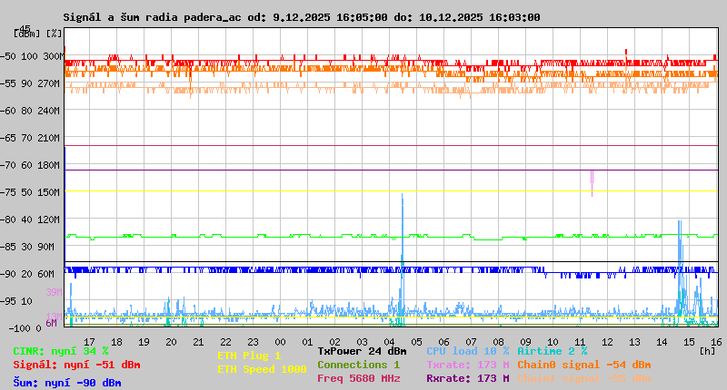
Task: Click the '00' midnight hour tick label
Action: click(280, 342)
